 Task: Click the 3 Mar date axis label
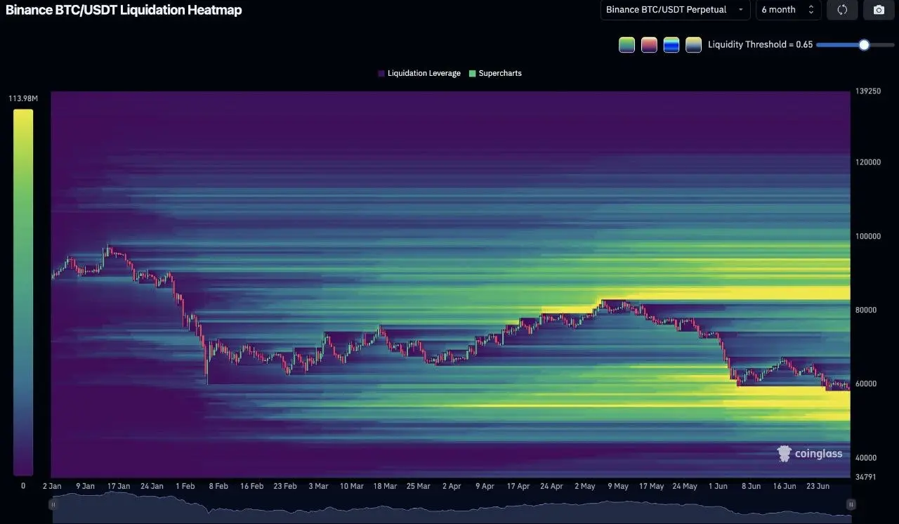[317, 486]
